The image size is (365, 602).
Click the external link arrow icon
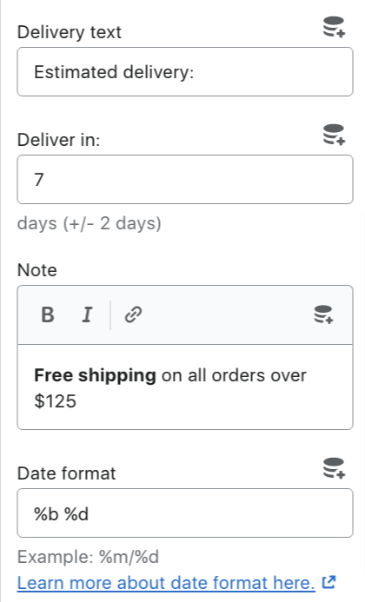[328, 582]
